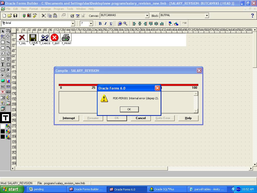Click Help in the Compile dialog

point(188,118)
